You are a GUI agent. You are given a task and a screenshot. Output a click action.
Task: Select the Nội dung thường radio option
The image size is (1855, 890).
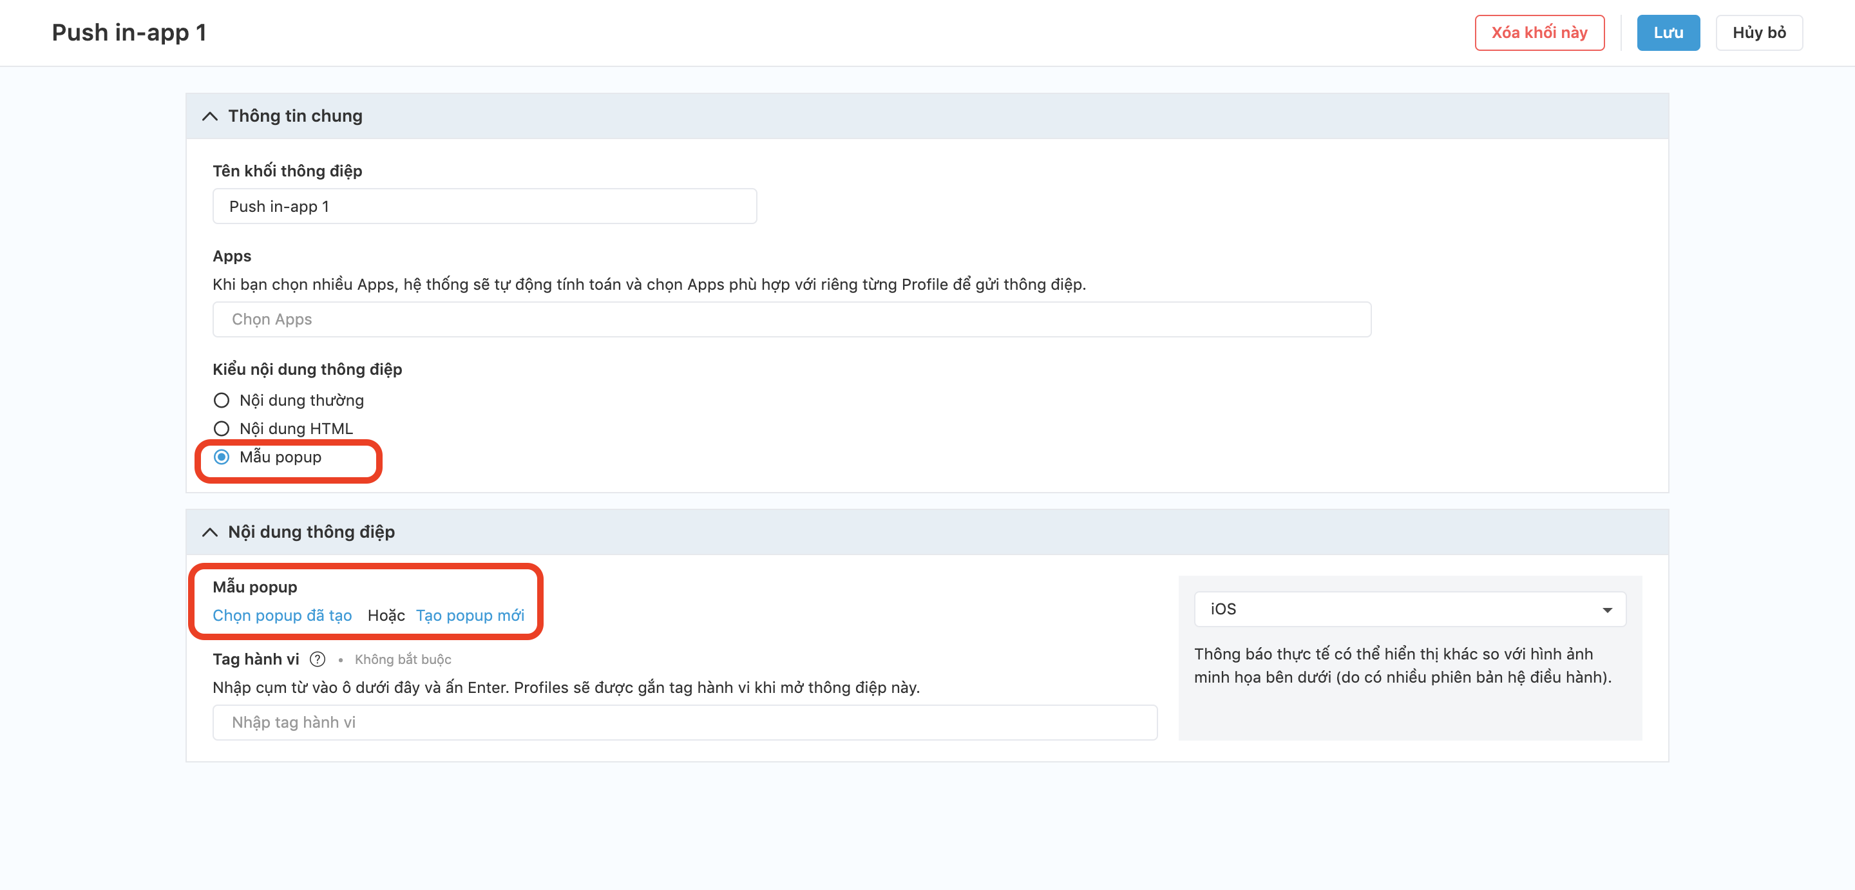pyautogui.click(x=222, y=401)
